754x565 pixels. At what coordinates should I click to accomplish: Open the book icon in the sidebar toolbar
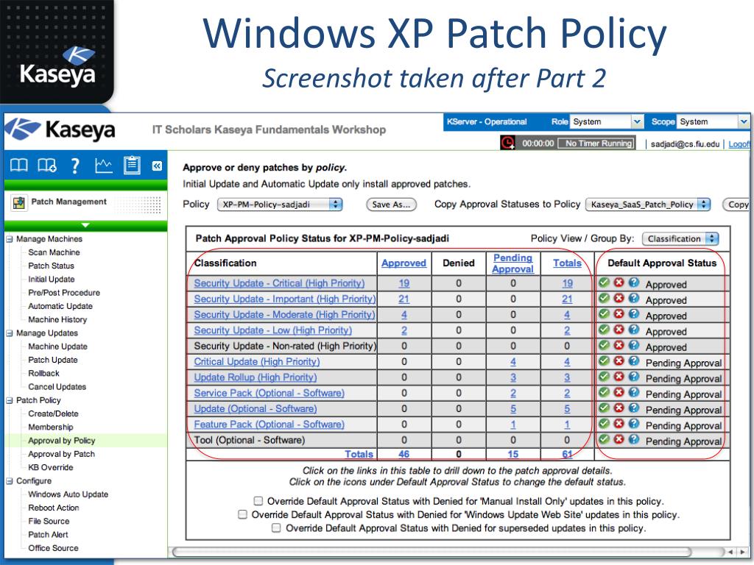(x=19, y=166)
